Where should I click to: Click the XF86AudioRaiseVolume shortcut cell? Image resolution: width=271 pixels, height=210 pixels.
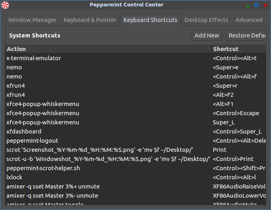point(239,186)
